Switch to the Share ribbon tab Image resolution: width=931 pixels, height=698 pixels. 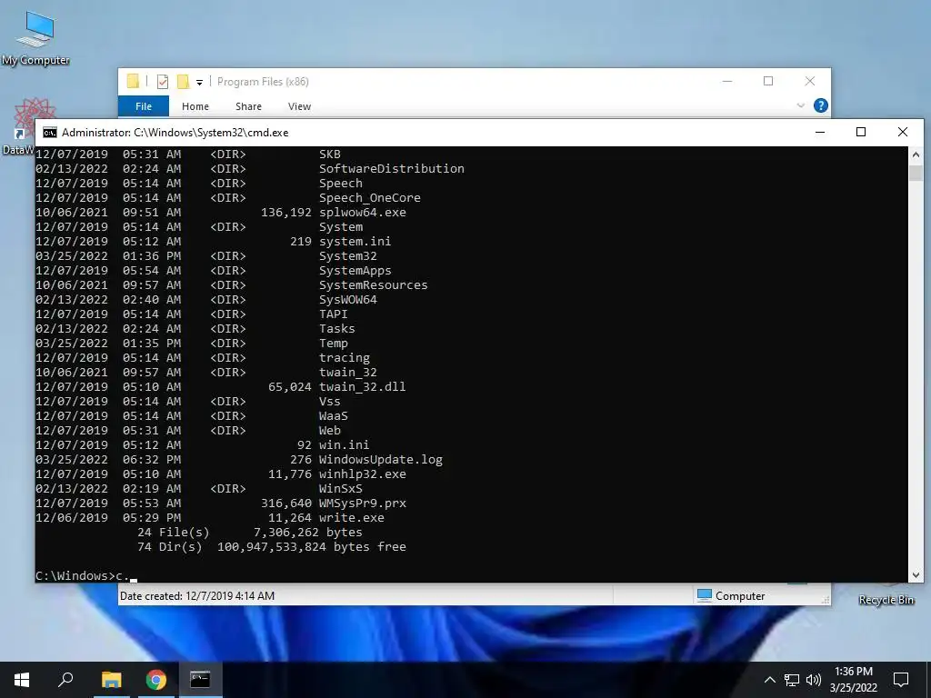pos(248,106)
